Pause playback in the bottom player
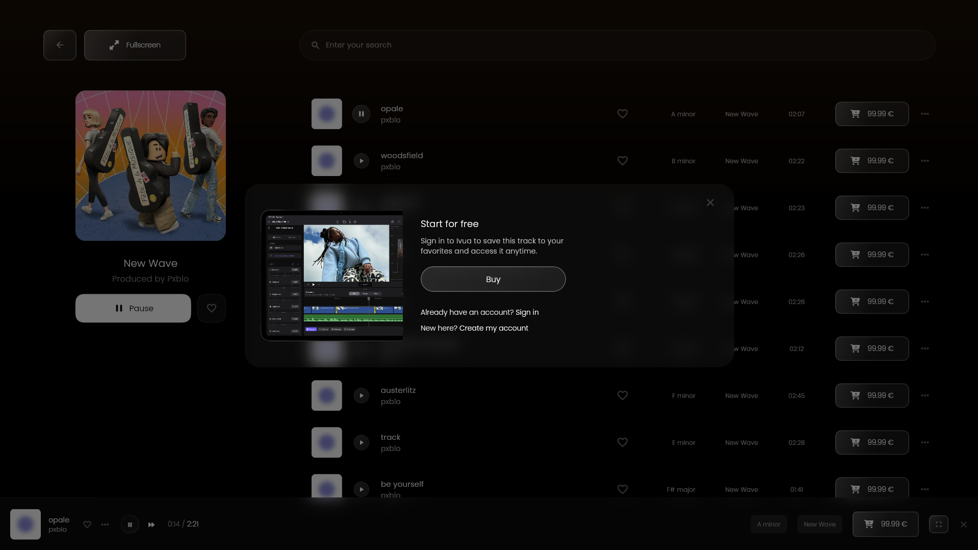Viewport: 978px width, 550px height. pyautogui.click(x=130, y=524)
